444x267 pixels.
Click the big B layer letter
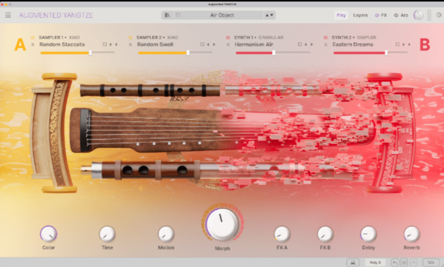pyautogui.click(x=425, y=45)
